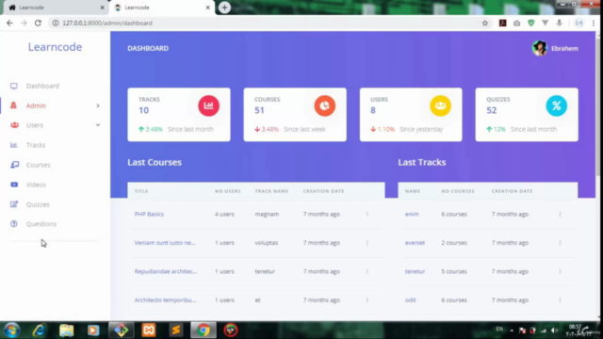
Task: Click the teal Quizzes percent icon on the card
Action: (557, 105)
